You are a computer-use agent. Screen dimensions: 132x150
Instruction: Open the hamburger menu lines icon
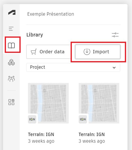[x=11, y=29]
